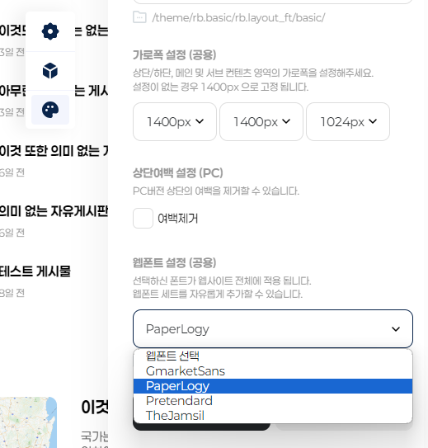Image resolution: width=428 pixels, height=448 pixels.
Task: Select the palette theme icon
Action: click(50, 110)
